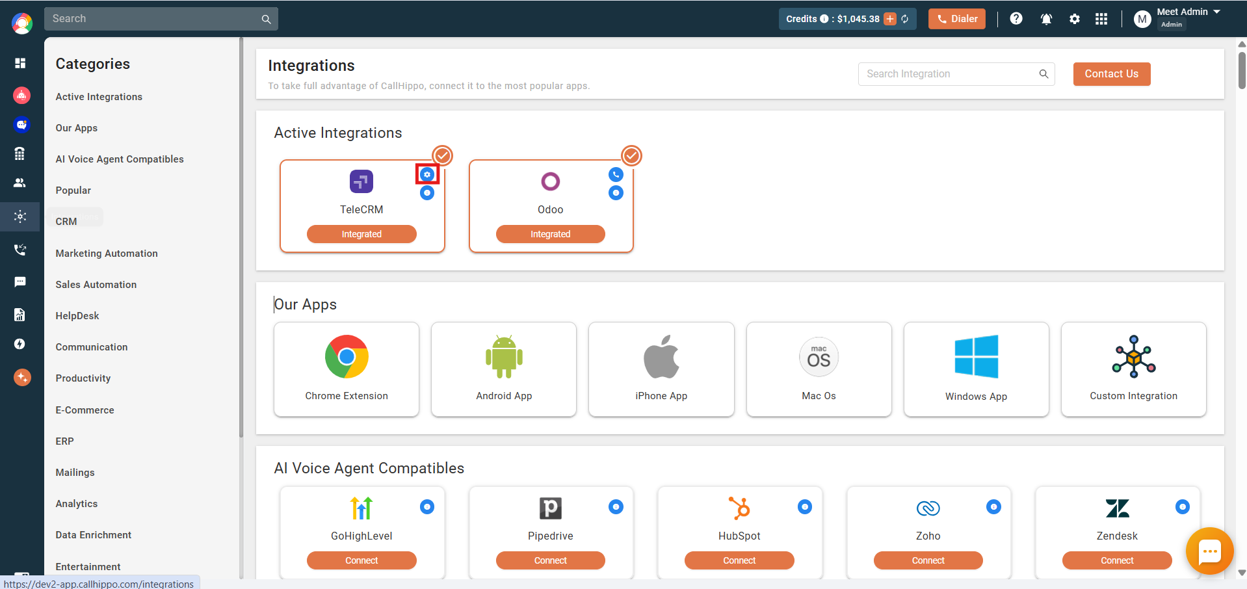Image resolution: width=1247 pixels, height=589 pixels.
Task: Click the page vertical scrollbar
Action: 1242,70
